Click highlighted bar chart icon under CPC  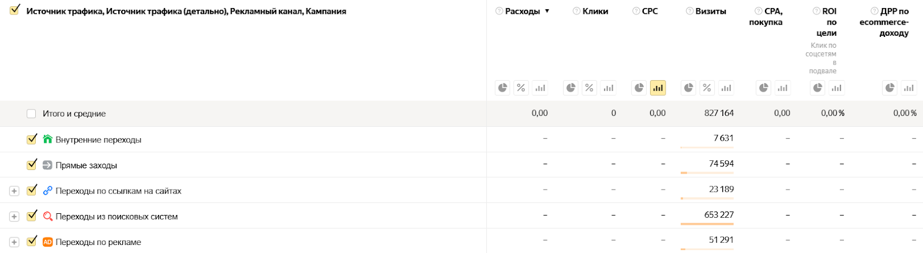tap(658, 88)
